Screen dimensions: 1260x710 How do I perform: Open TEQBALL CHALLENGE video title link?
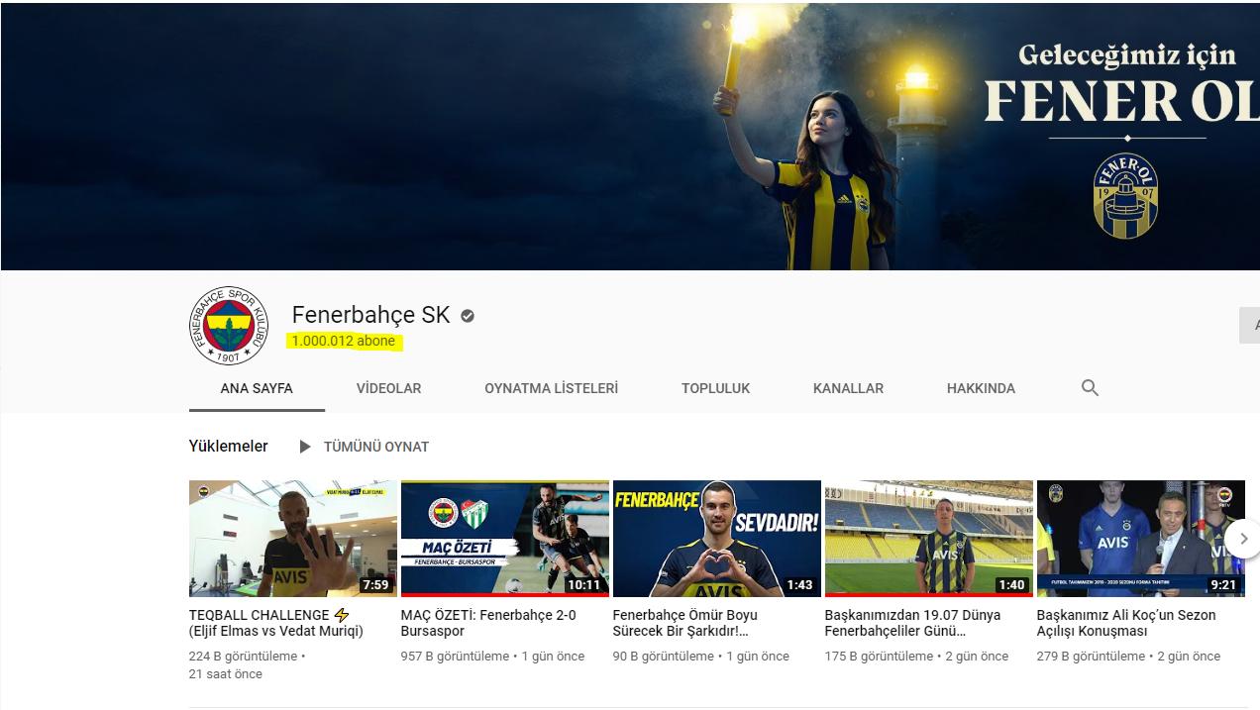tap(276, 623)
